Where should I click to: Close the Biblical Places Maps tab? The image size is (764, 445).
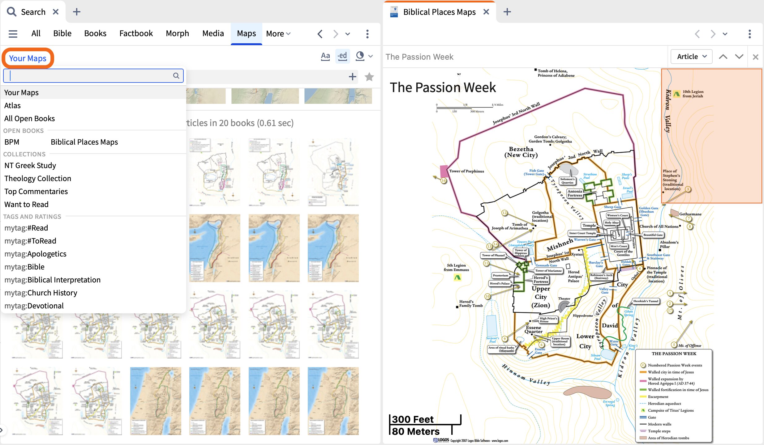[486, 12]
